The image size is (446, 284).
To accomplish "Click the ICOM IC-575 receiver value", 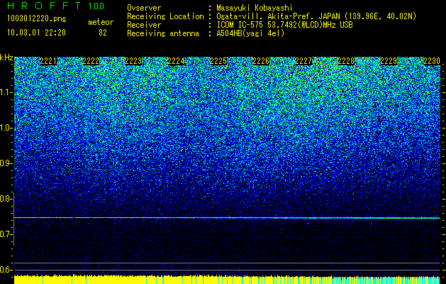I will point(285,25).
